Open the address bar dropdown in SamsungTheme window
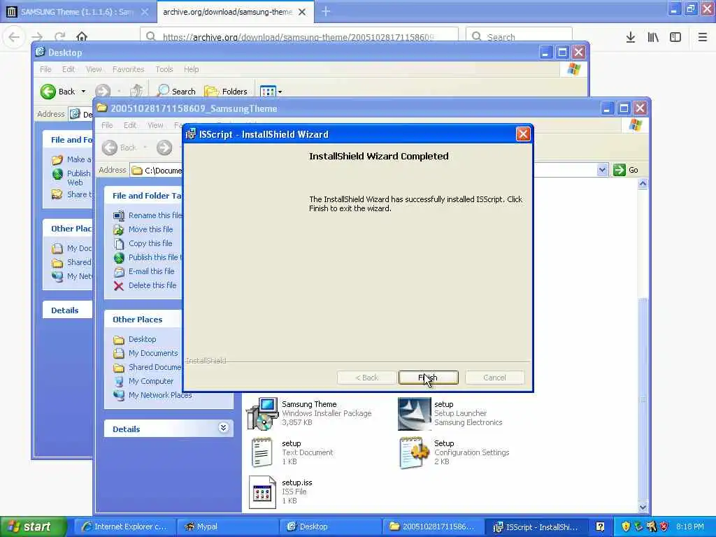 (602, 171)
